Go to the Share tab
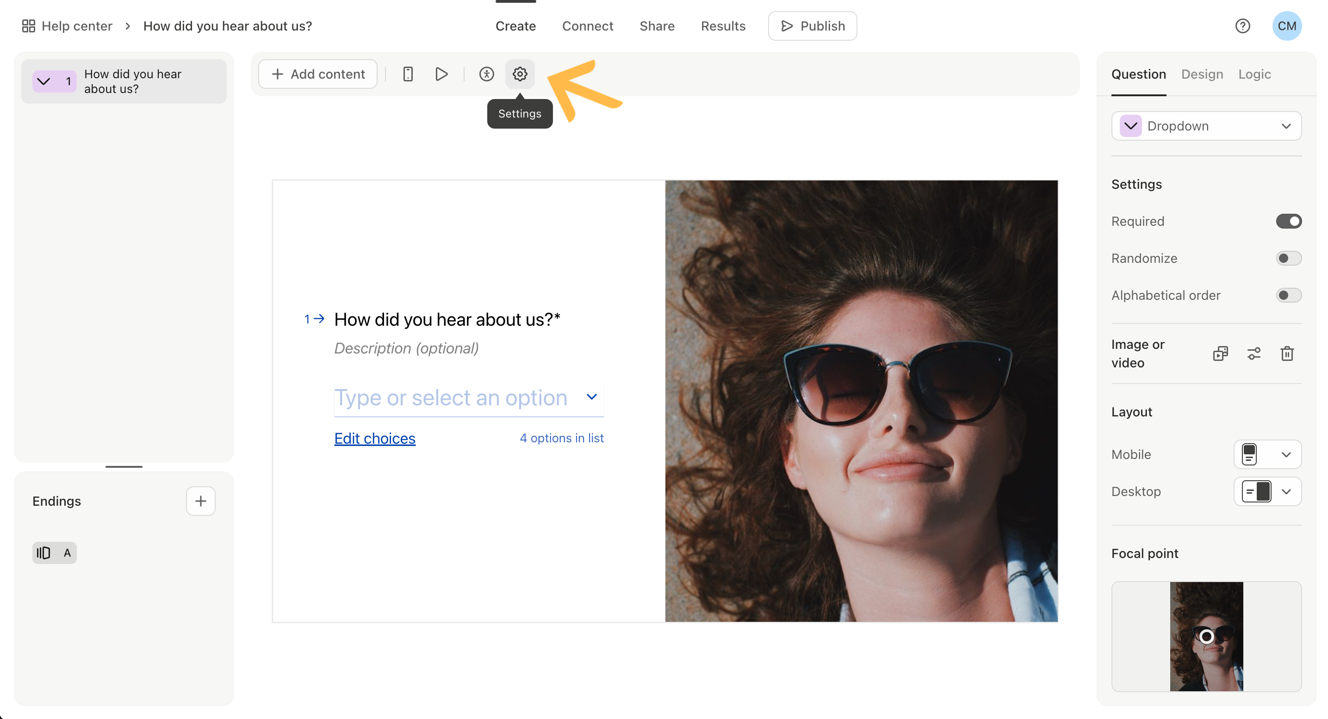The image size is (1328, 719). coord(657,26)
